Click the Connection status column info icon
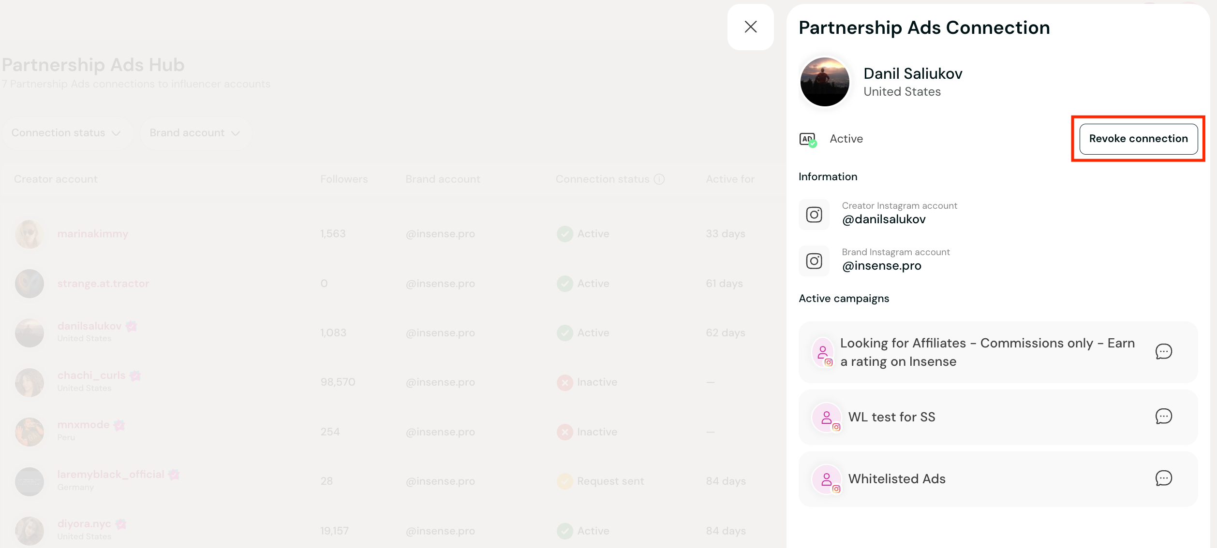This screenshot has height=548, width=1217. tap(659, 179)
